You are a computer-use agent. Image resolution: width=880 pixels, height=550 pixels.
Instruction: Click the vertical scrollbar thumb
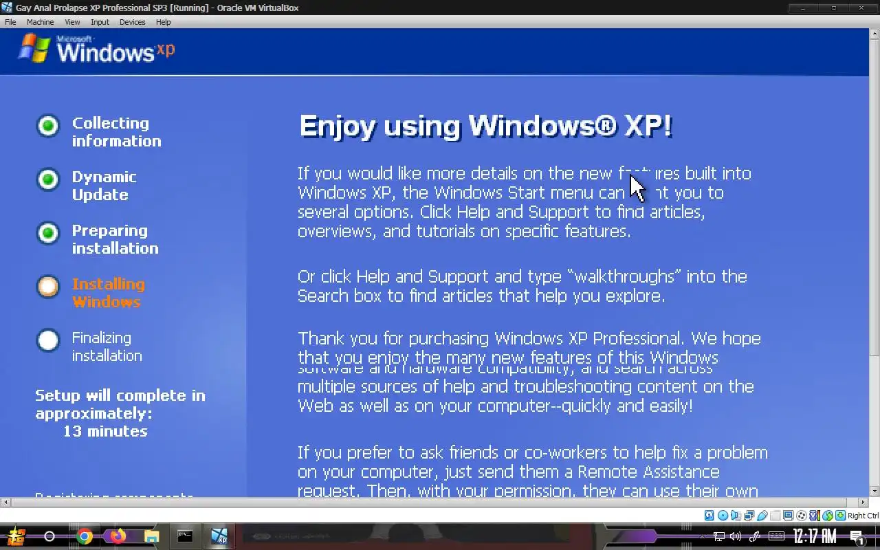coord(875,197)
